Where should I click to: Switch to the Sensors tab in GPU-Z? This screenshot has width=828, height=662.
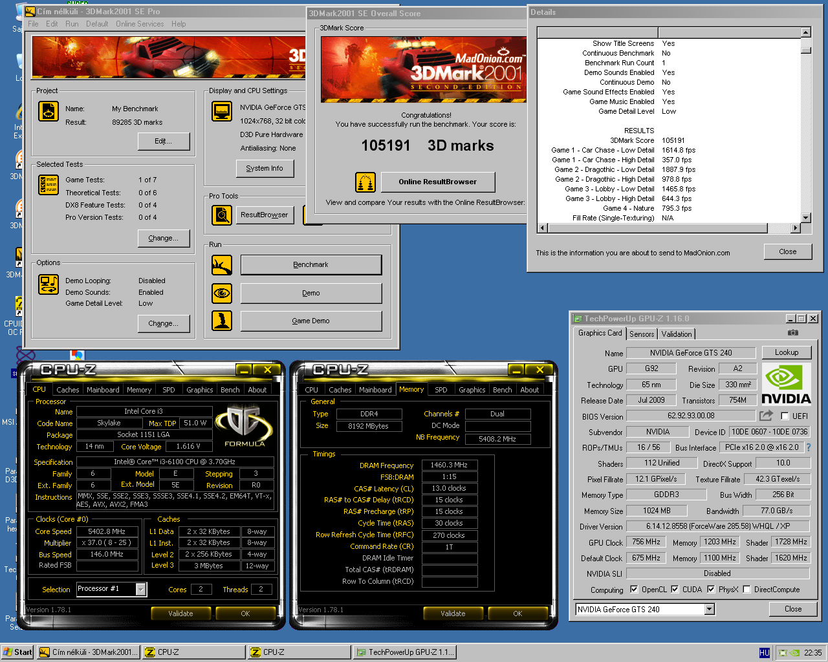(642, 334)
